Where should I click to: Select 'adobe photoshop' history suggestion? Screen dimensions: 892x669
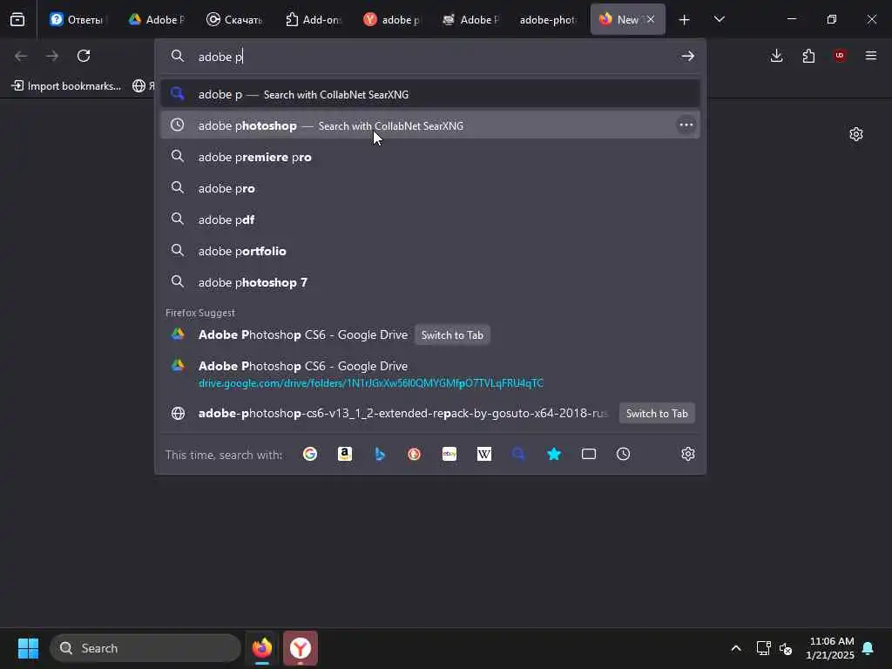click(430, 125)
